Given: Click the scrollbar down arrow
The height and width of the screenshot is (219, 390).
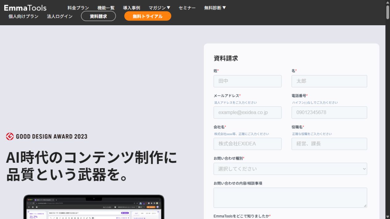Looking at the screenshot, I should [388, 217].
